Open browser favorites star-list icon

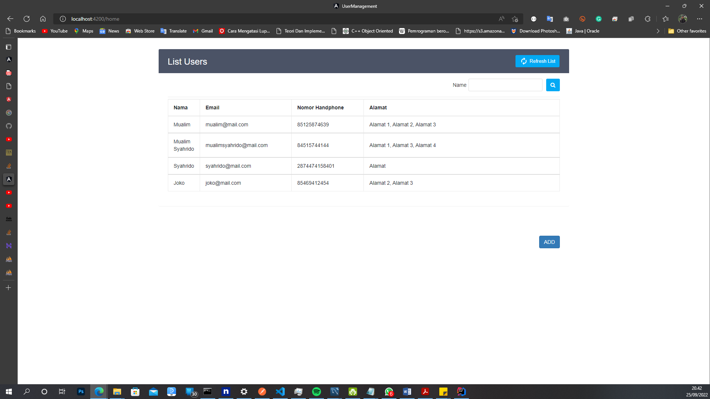coord(666,19)
